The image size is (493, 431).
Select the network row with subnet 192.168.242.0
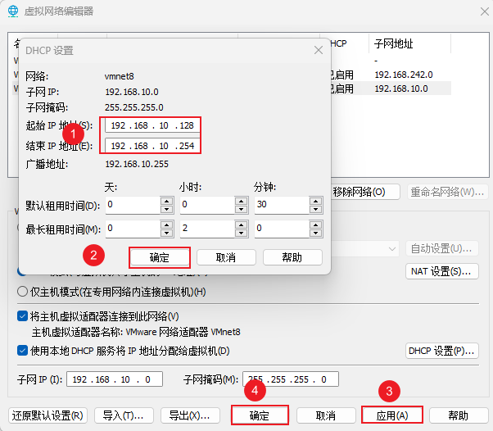403,75
